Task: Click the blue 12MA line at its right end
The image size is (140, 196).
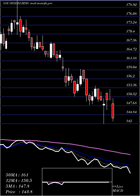Action: point(130,165)
